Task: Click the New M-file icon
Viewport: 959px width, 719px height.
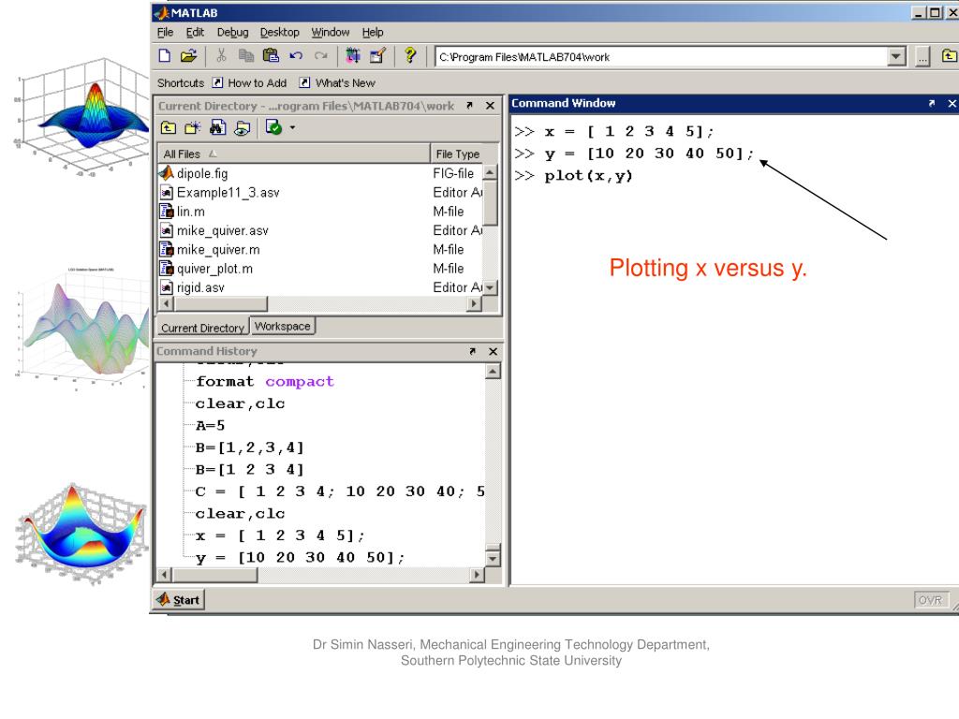Action: coord(165,56)
